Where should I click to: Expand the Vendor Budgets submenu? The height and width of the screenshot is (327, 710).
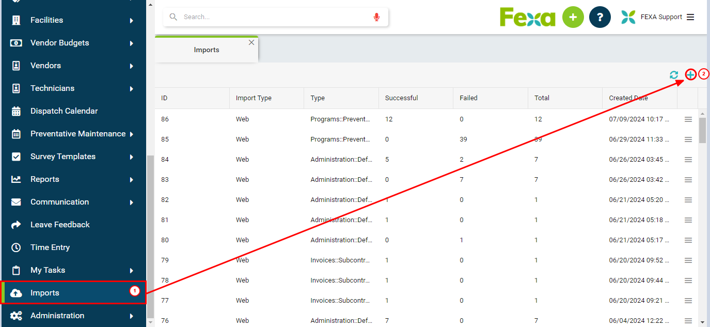coord(132,43)
